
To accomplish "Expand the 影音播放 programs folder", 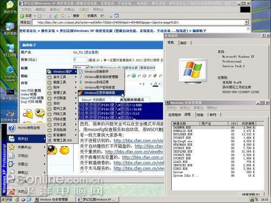I will point(62,135).
